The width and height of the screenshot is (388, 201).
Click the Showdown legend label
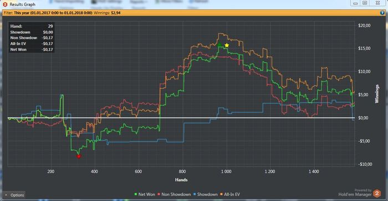pyautogui.click(x=207, y=194)
